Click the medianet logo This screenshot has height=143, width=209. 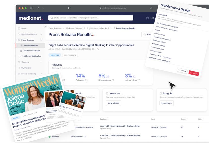point(31,18)
